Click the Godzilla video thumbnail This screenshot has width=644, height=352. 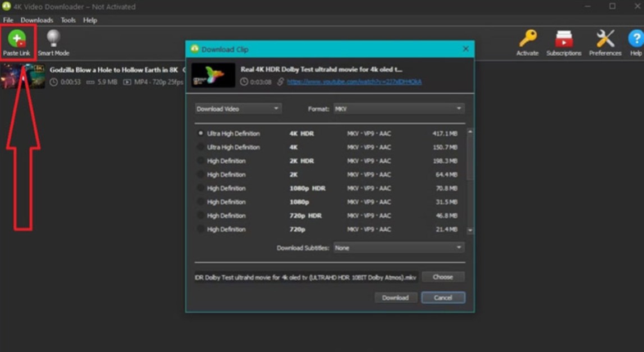22,76
